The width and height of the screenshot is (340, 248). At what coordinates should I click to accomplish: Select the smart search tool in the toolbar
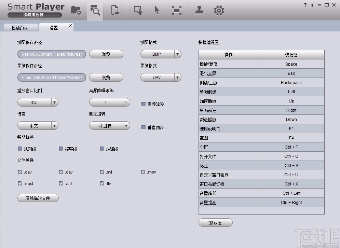[95, 10]
